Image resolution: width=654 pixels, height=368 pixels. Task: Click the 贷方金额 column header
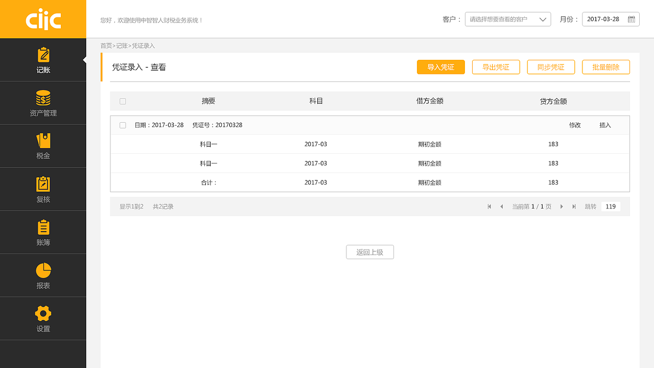coord(553,101)
